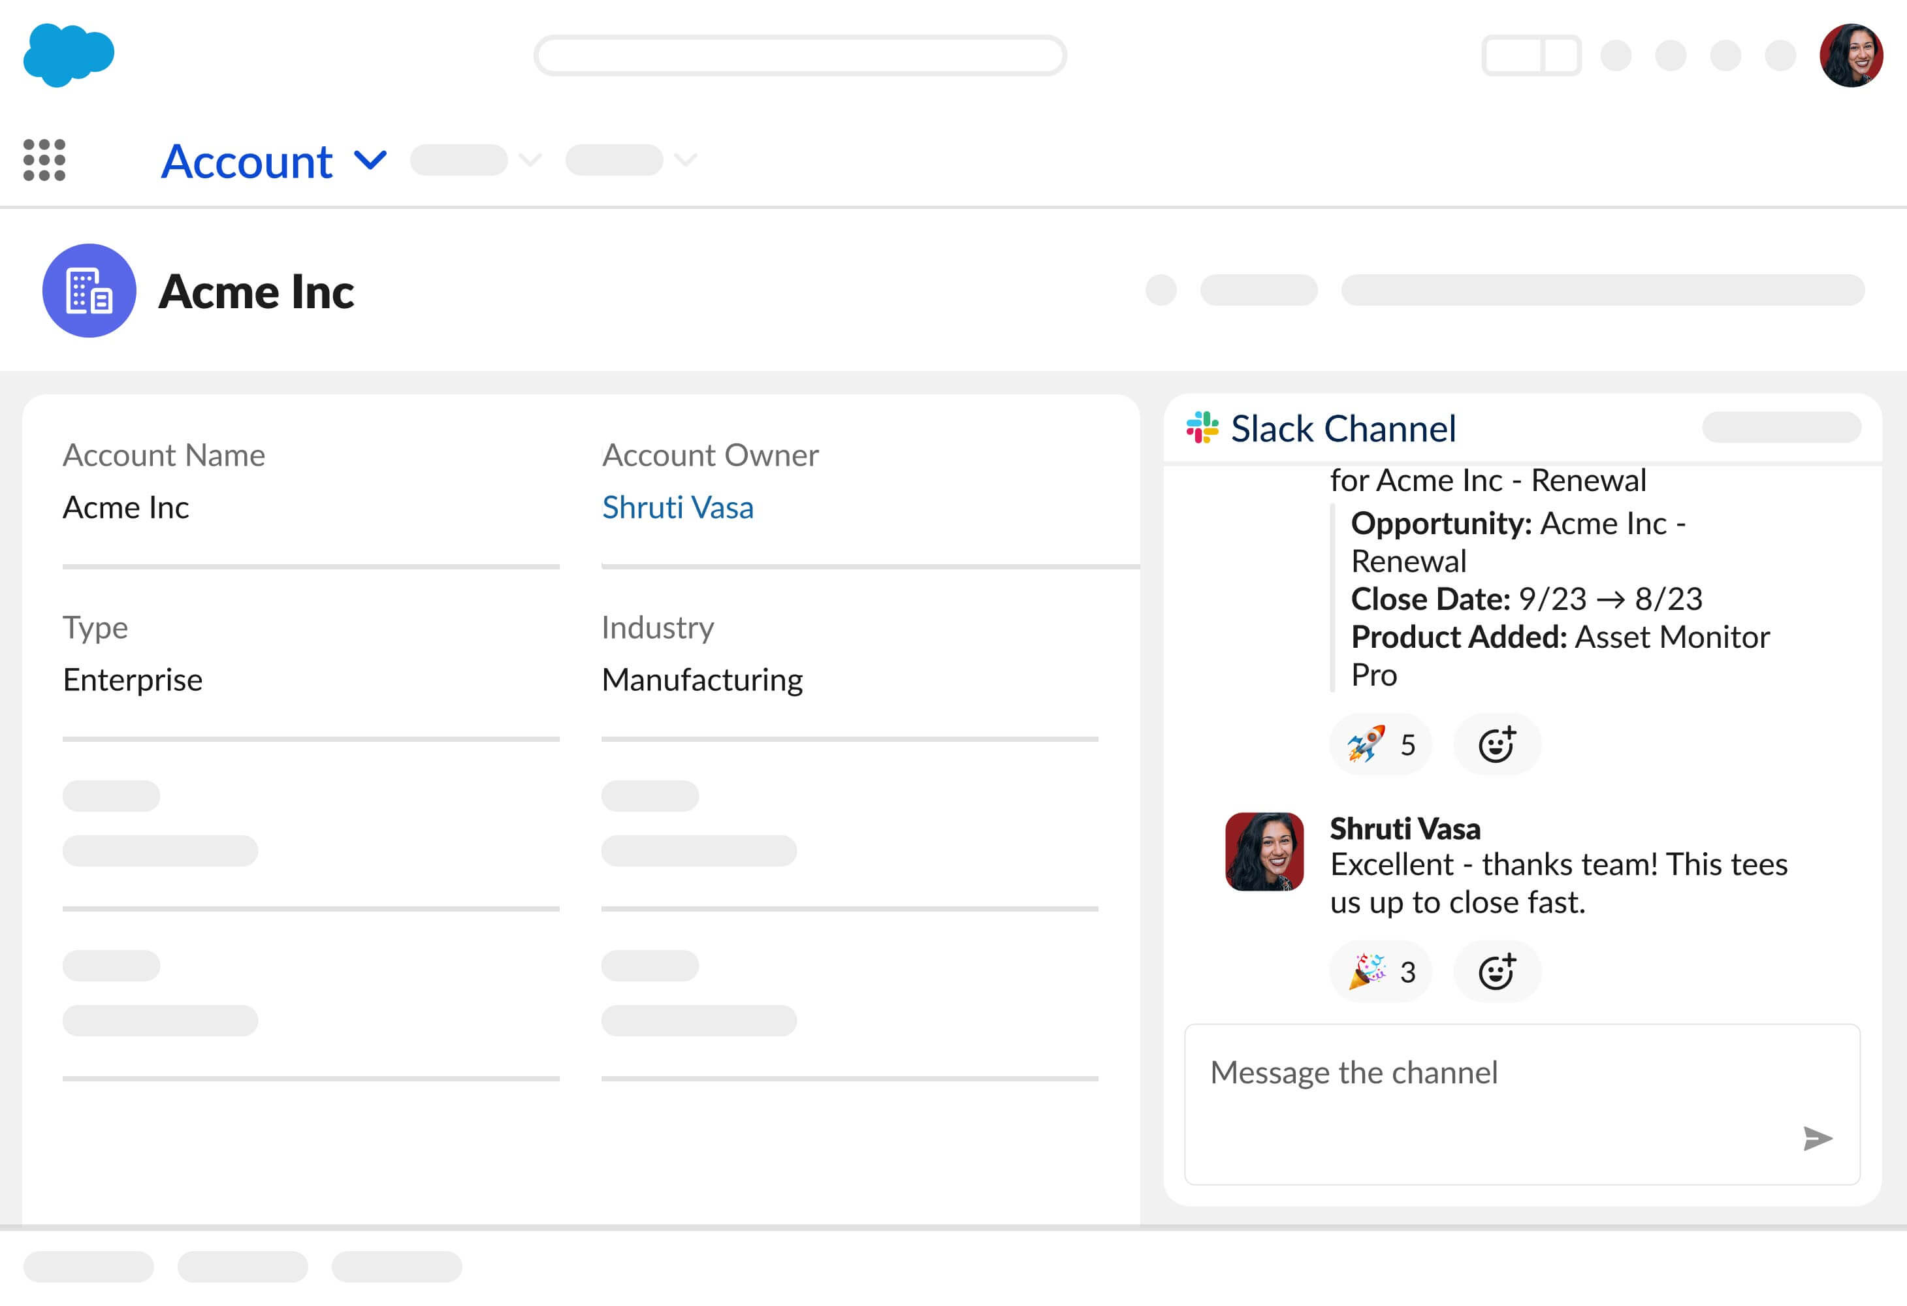Click the party popper reaction with 3
1907x1306 pixels.
click(x=1380, y=972)
